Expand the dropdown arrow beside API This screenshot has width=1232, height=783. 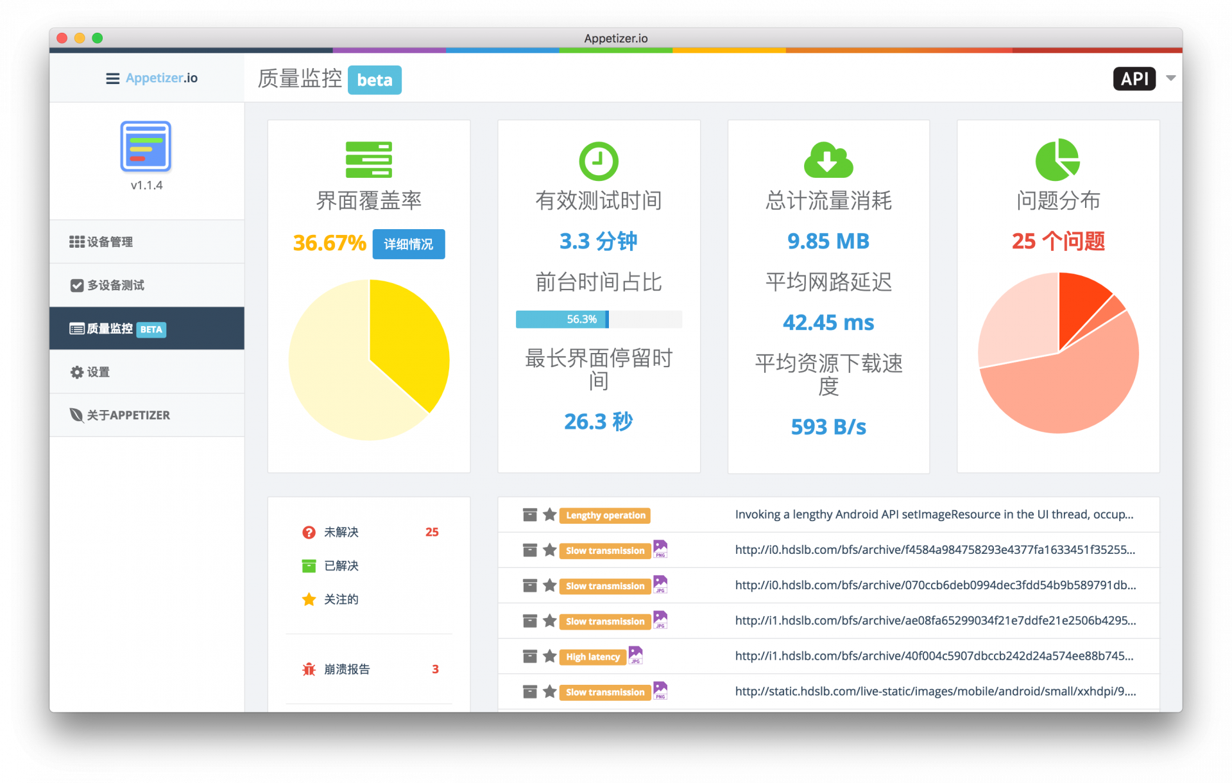1171,78
